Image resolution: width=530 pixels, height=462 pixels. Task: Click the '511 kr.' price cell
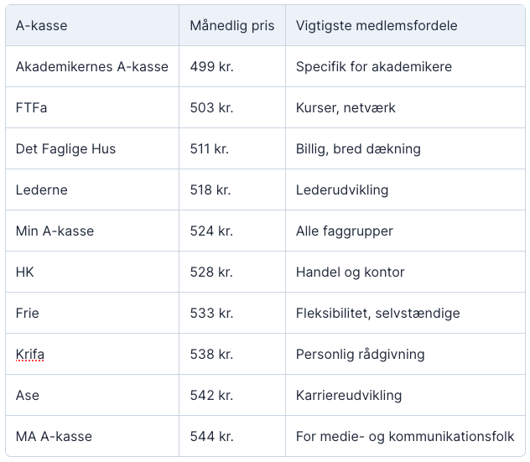tap(210, 148)
